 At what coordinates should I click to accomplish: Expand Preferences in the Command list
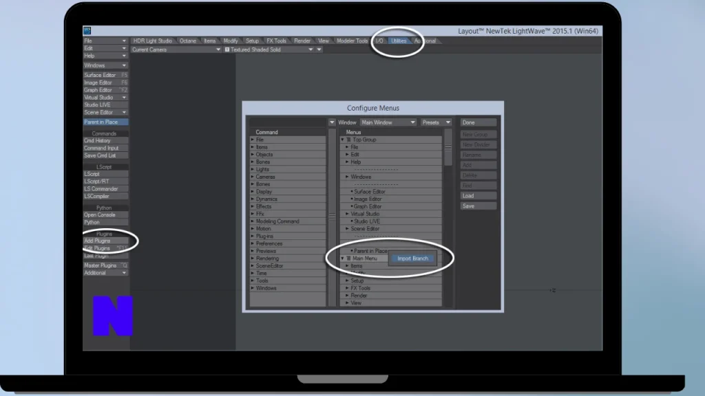coord(253,243)
